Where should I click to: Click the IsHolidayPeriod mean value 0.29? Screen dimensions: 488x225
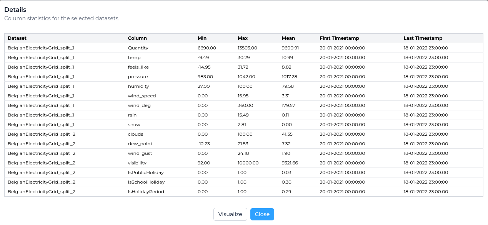point(287,192)
